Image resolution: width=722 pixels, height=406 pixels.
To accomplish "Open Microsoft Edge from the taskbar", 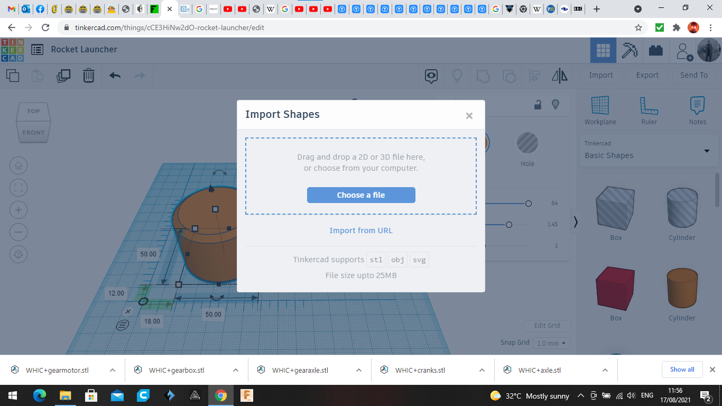I will pyautogui.click(x=39, y=395).
